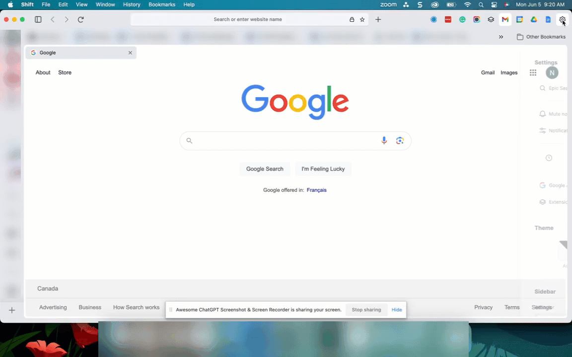
Task: Search by image with Google Lens icon
Action: coord(400,141)
